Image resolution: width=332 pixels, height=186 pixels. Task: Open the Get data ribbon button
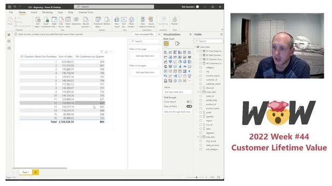pos(38,22)
